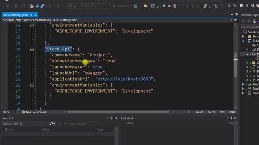
Task: Click the screenshot camera icon in toolbar
Action: coord(153,6)
